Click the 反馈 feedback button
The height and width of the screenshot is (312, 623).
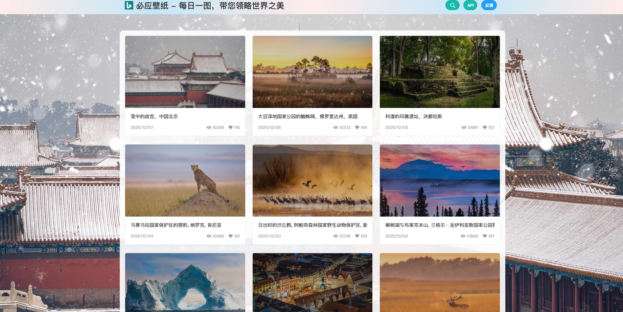(489, 5)
